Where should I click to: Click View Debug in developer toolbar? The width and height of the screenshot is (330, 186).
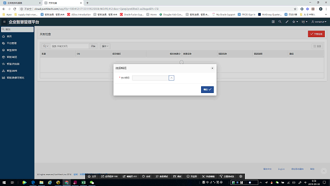click(162, 177)
